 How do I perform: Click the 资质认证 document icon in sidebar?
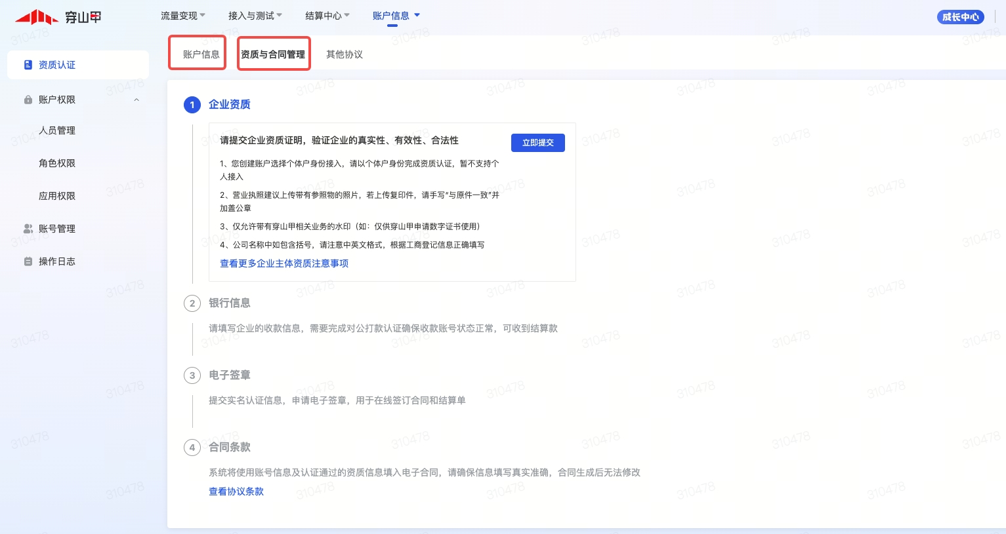(x=28, y=65)
